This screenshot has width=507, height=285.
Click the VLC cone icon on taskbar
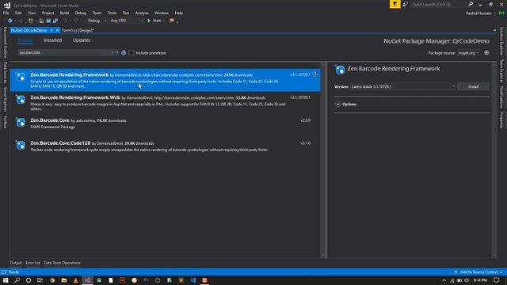76,280
